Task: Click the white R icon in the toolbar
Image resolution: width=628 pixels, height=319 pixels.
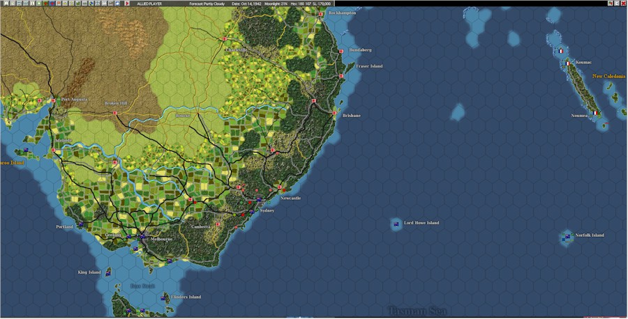Action: (x=6, y=3)
